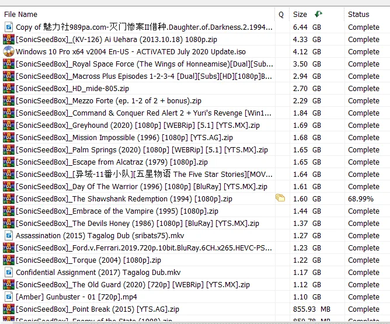Select Torque (2004) [1080p].zip name

pos(89,260)
